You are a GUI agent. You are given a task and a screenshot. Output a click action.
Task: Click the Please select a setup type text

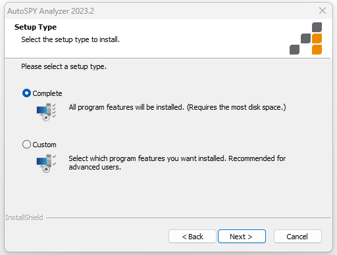[x=64, y=66]
